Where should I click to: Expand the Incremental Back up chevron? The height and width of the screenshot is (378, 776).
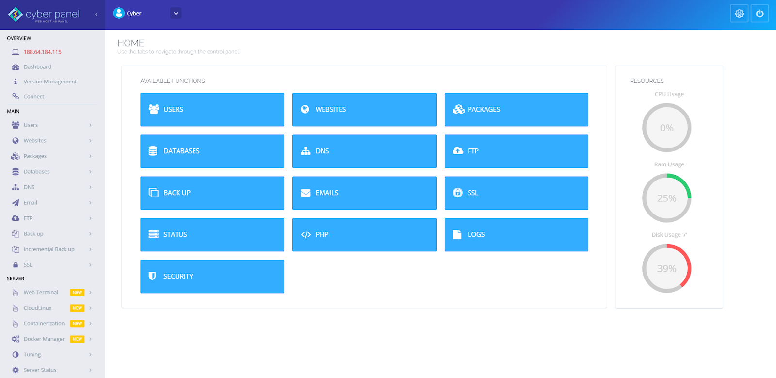click(90, 249)
